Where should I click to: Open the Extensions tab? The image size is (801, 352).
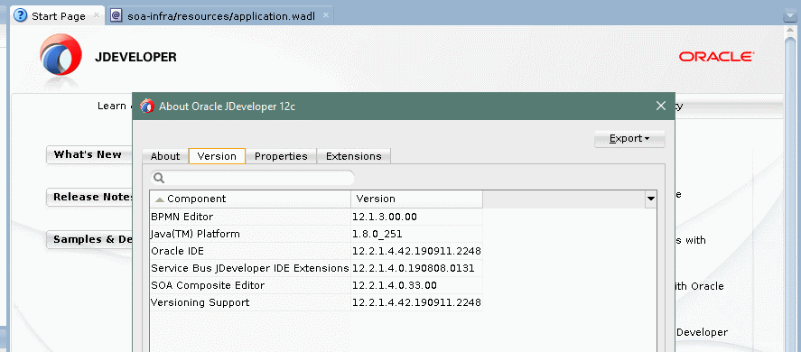tap(353, 156)
